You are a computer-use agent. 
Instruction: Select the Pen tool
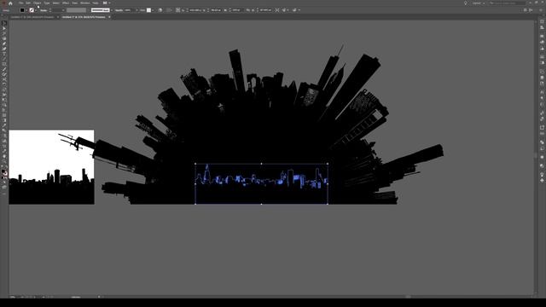point(4,43)
